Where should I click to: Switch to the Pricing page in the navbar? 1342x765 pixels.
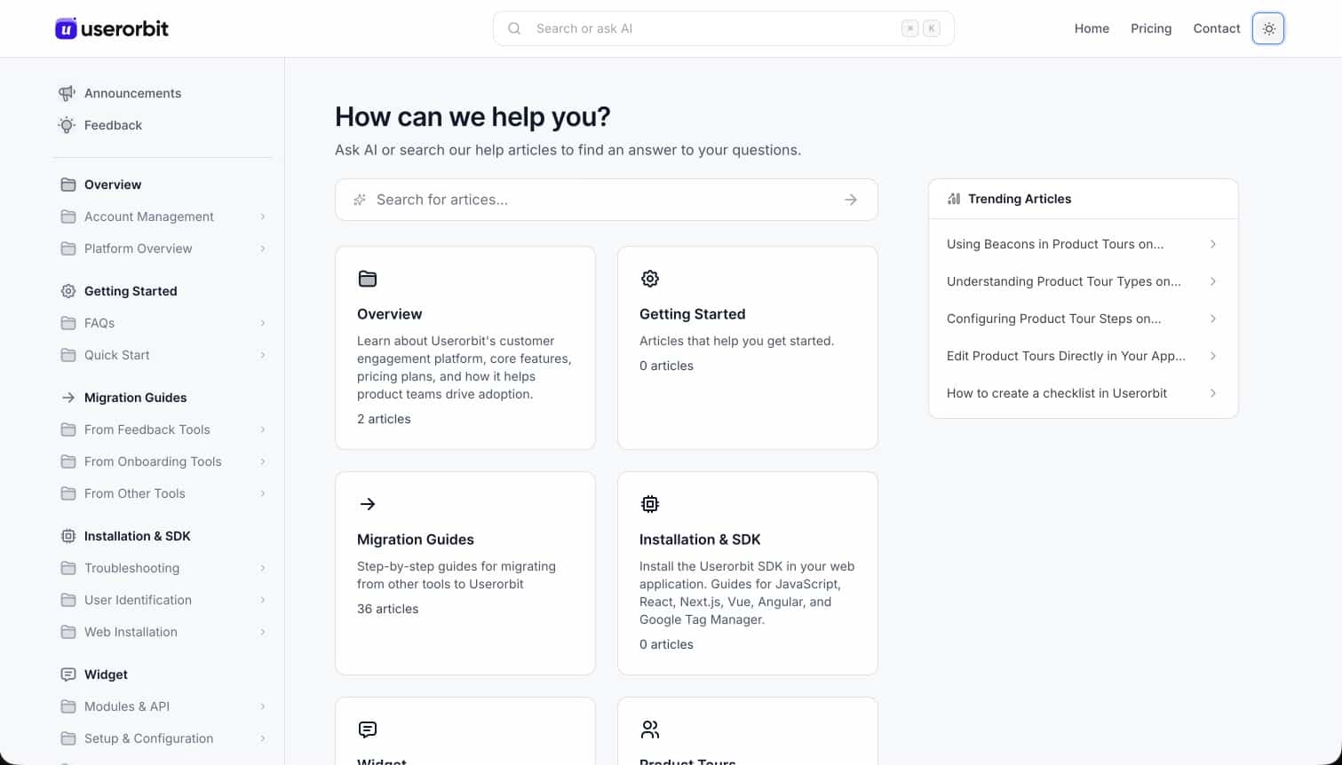1151,28
